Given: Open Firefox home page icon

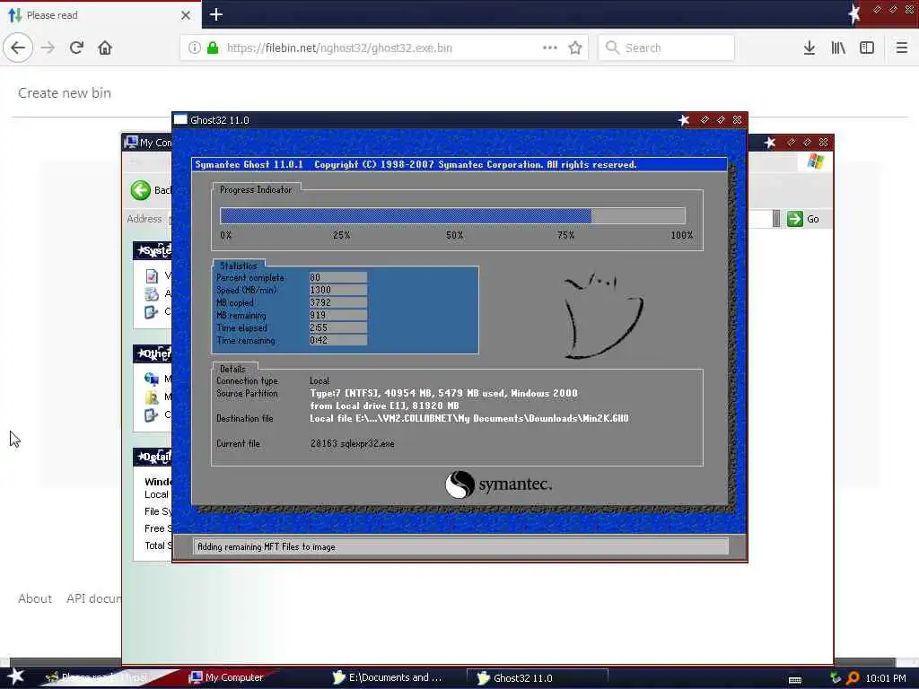Looking at the screenshot, I should [x=105, y=48].
